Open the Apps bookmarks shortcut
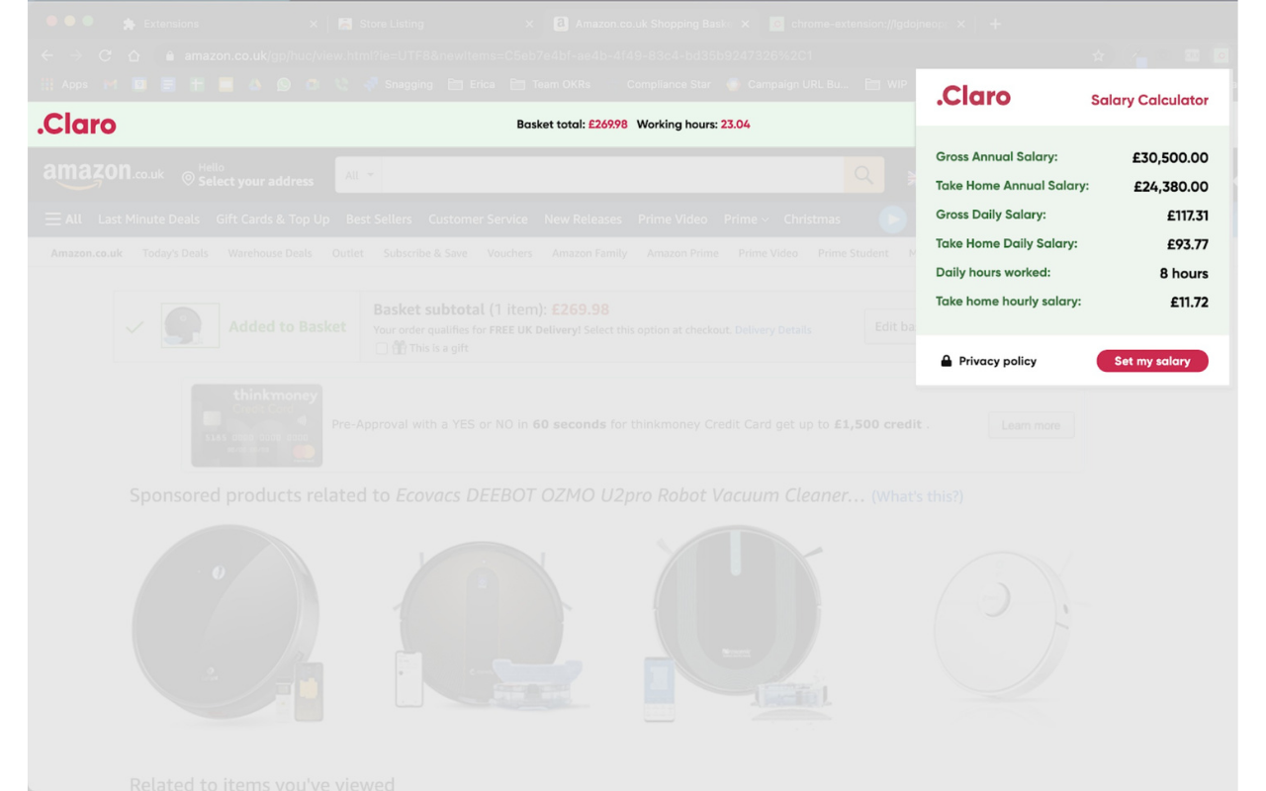This screenshot has width=1266, height=791. click(64, 85)
